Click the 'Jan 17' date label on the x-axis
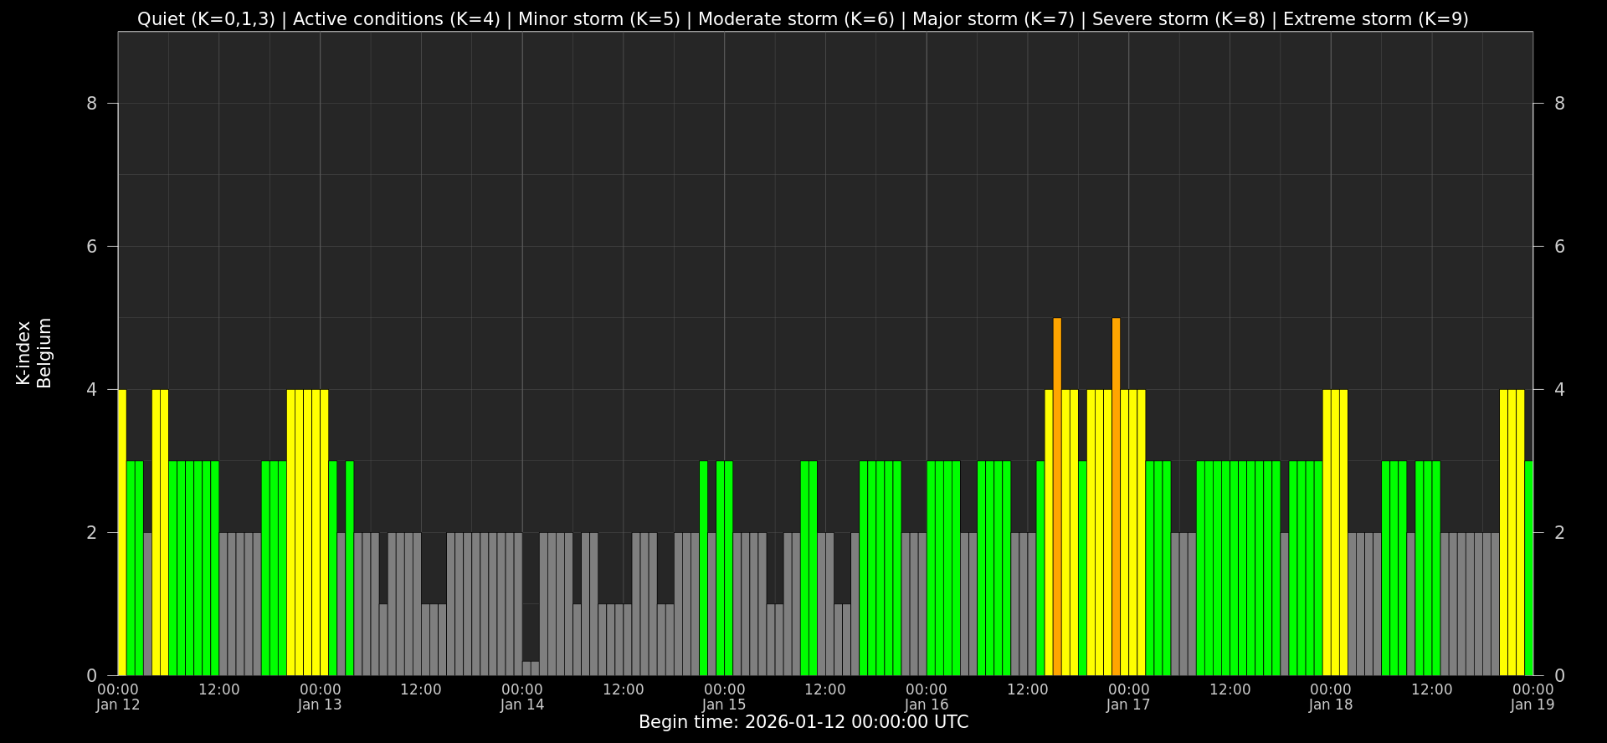 click(x=1128, y=705)
